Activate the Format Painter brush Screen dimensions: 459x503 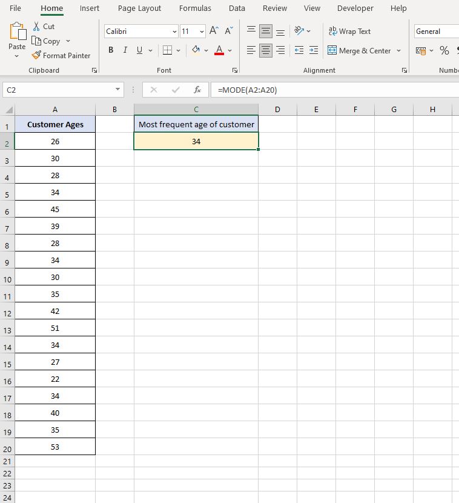(x=36, y=55)
